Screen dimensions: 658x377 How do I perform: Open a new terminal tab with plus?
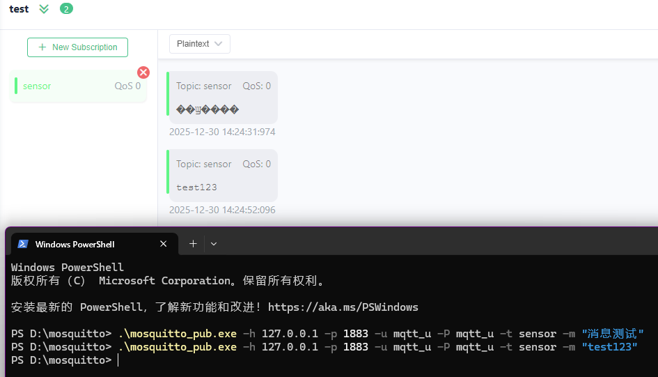tap(193, 244)
